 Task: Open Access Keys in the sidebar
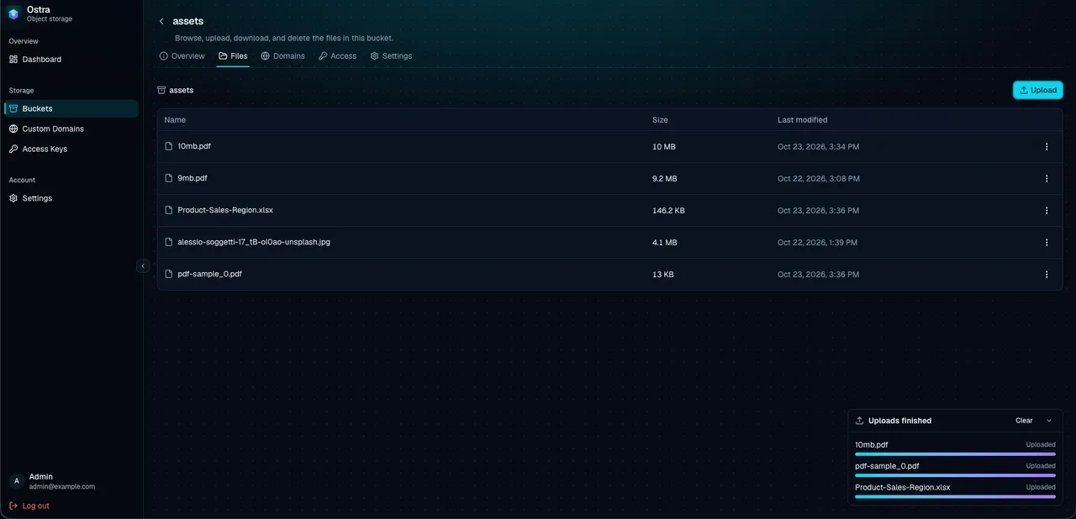pos(71,149)
